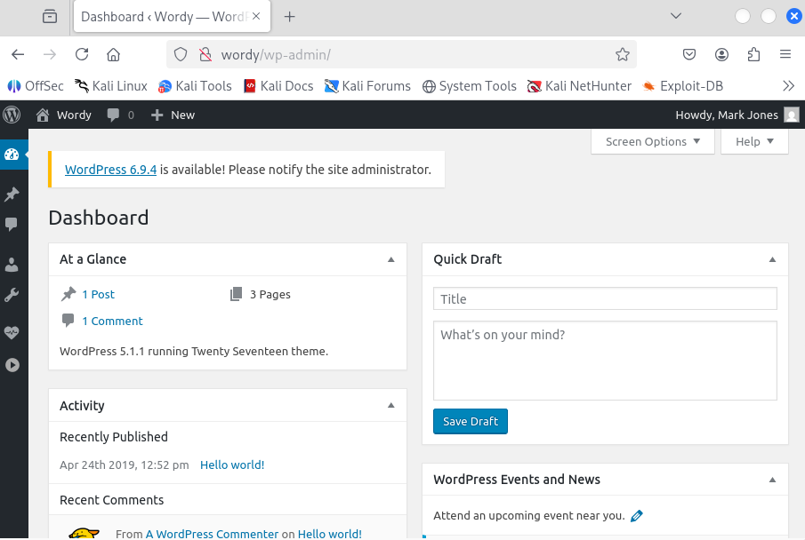Click the WordPress logo in admin bar
Viewport: 805px width, 540px height.
(x=12, y=115)
